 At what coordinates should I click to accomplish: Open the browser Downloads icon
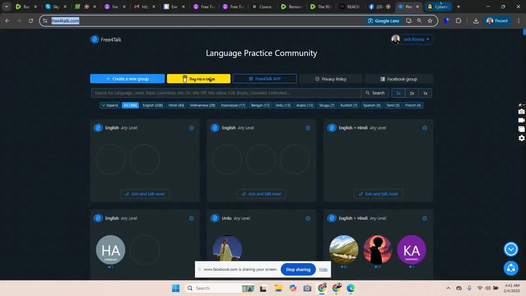(x=476, y=21)
